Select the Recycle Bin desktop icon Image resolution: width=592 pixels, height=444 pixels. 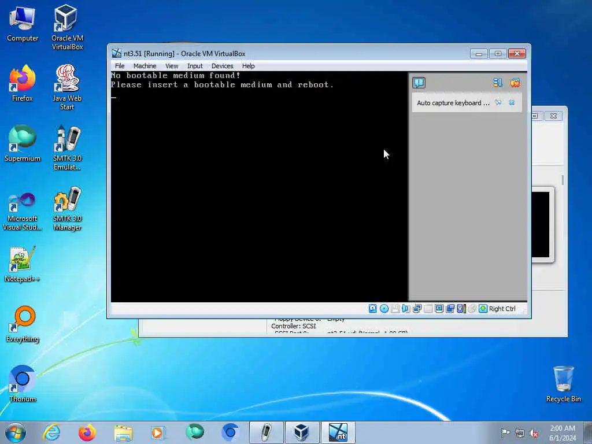pos(563,384)
